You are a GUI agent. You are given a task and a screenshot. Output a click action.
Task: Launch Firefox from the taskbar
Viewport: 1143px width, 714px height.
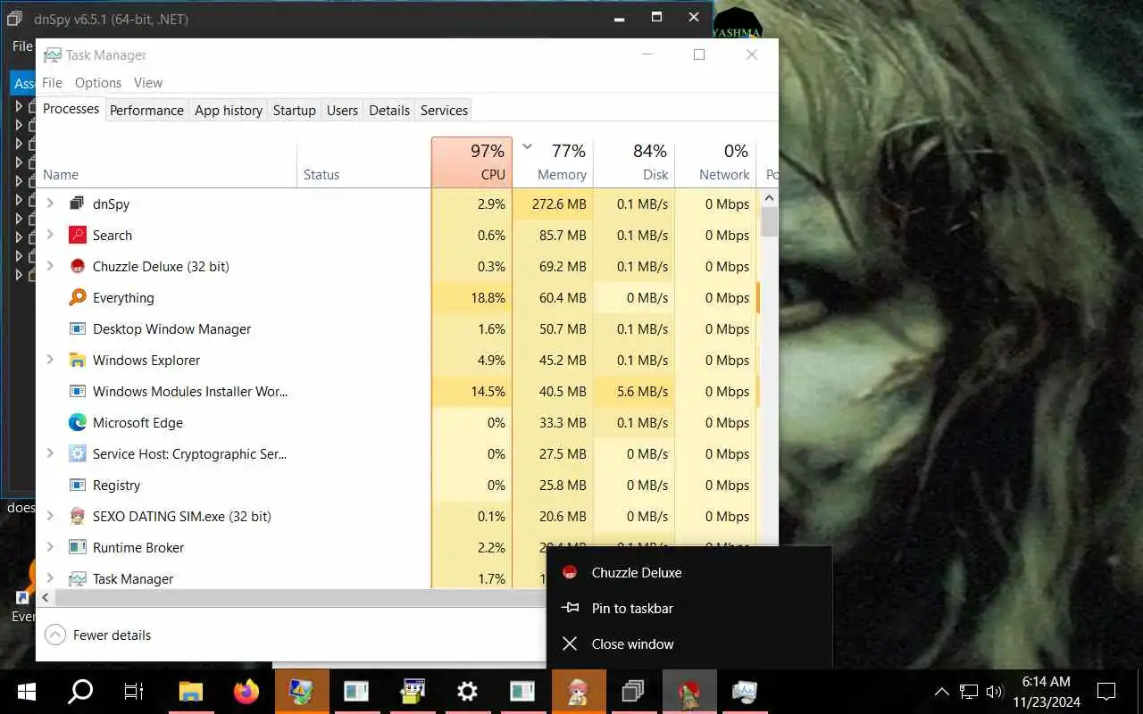point(246,692)
